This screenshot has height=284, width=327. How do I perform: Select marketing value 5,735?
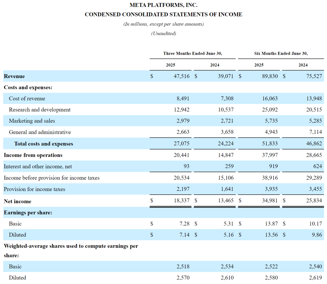tap(271, 121)
